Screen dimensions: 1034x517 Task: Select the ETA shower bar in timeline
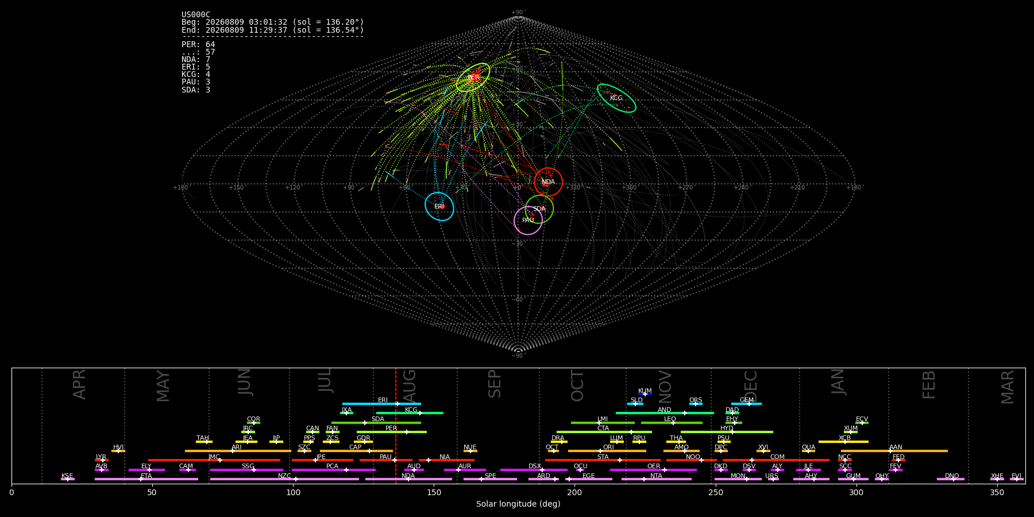point(146,479)
